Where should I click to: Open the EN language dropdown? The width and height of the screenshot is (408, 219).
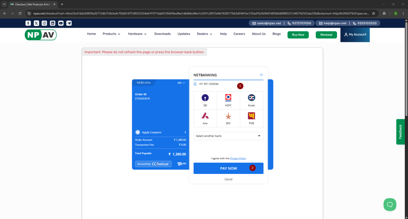point(181,83)
